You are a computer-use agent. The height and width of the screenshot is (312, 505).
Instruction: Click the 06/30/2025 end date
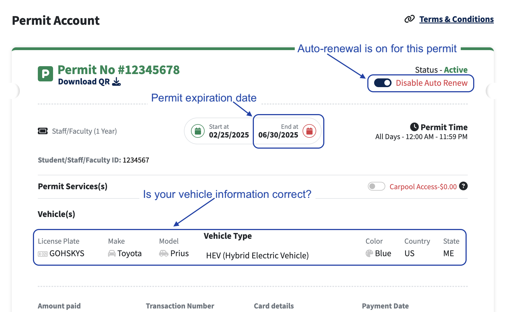click(278, 135)
